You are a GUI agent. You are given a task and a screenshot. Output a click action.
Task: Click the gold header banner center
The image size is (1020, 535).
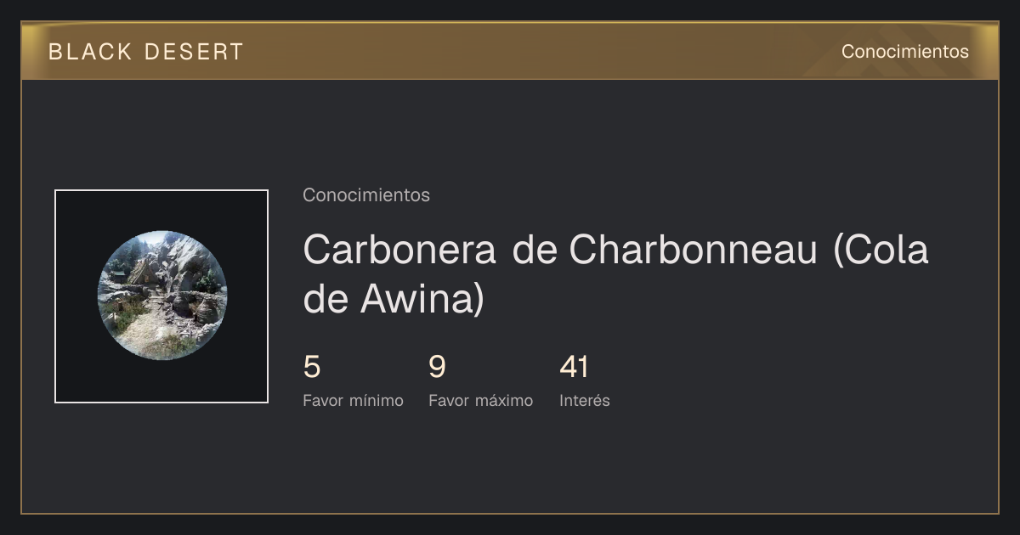pyautogui.click(x=510, y=51)
